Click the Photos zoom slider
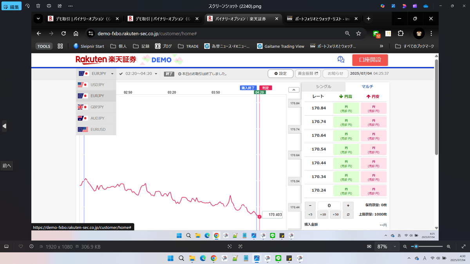This screenshot has height=264, width=470. [427, 246]
